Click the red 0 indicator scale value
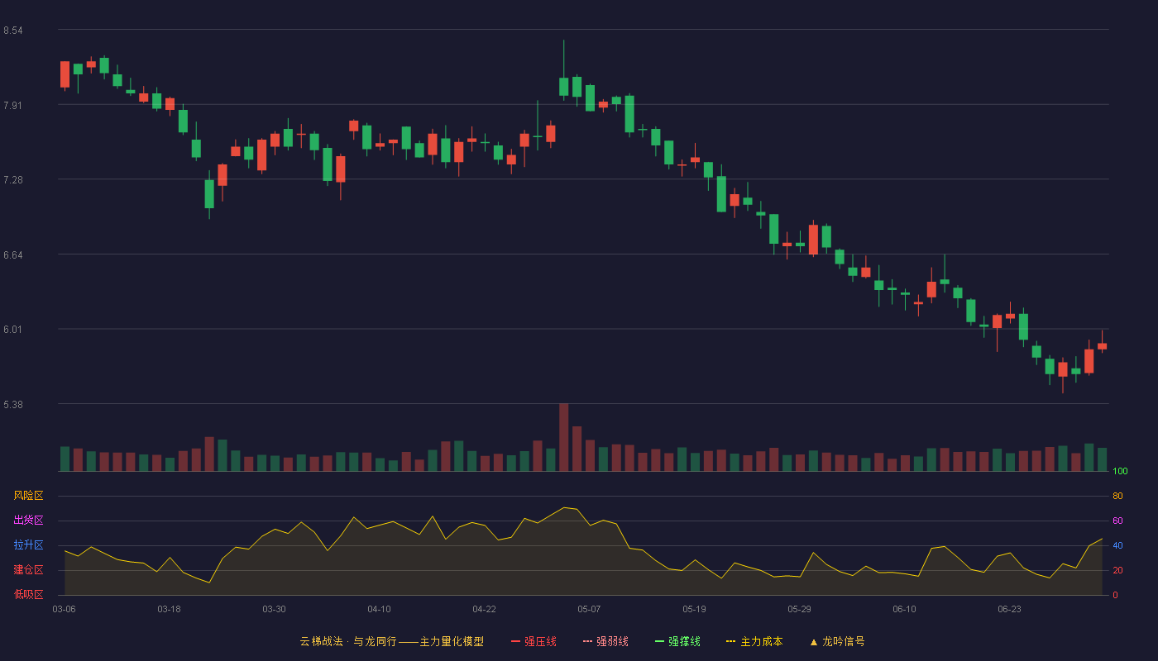Viewport: 1158px width, 661px height. click(x=1115, y=595)
